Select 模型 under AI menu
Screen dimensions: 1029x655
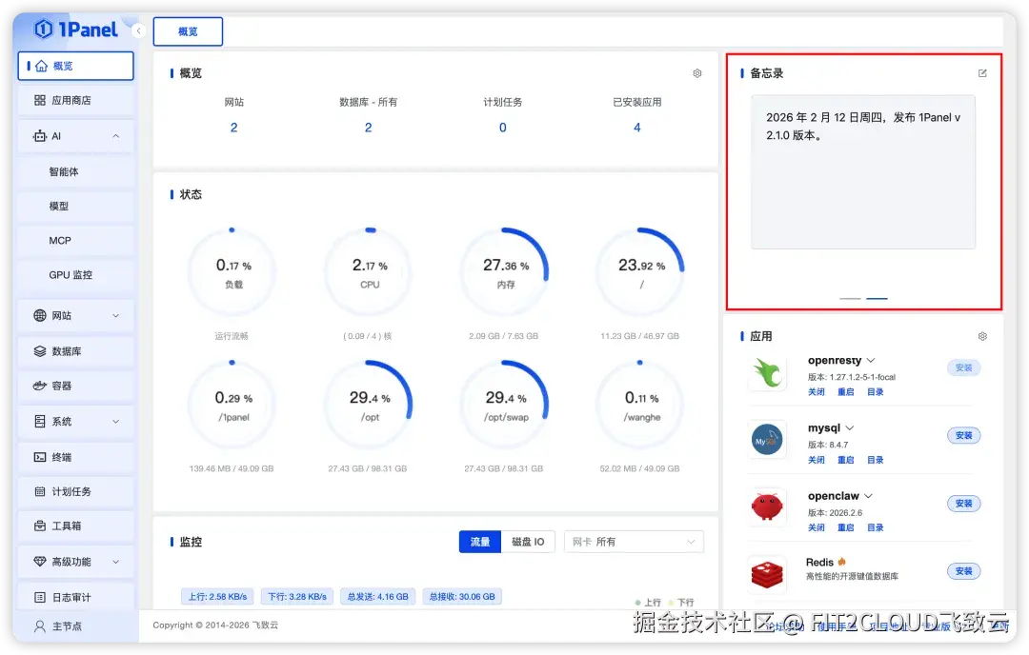click(75, 206)
